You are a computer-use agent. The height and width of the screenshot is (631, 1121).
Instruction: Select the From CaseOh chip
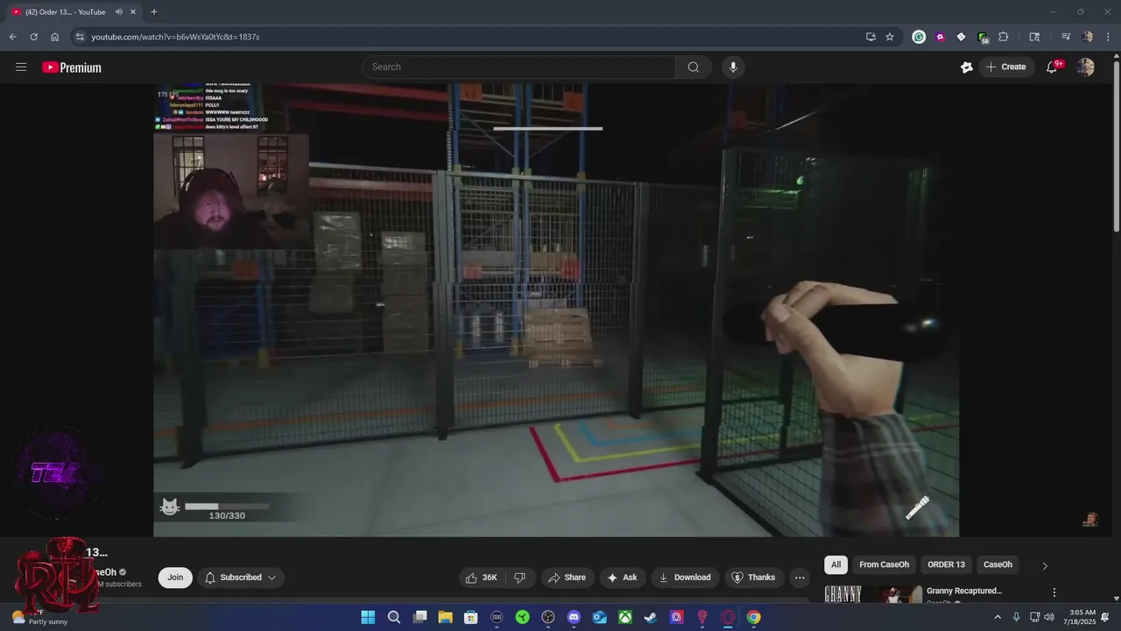click(884, 564)
